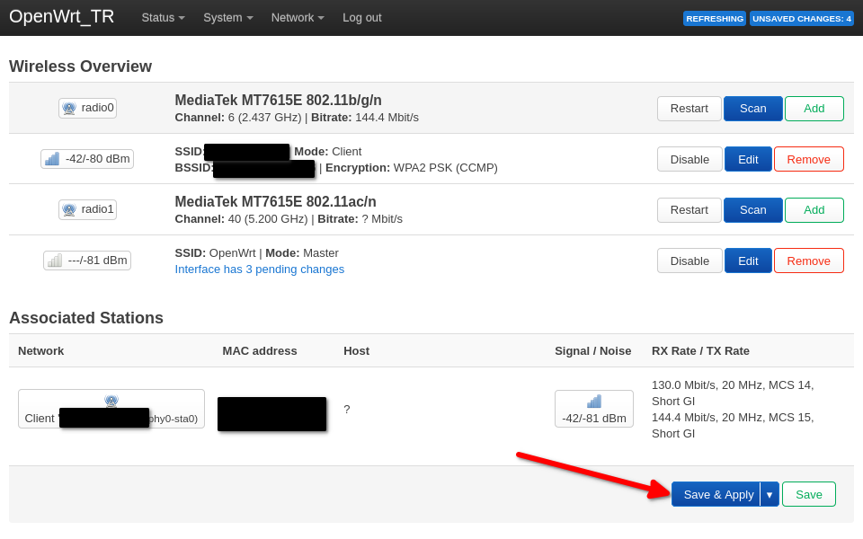Viewport: 863px width, 539px height.
Task: Click the Save & Apply button
Action: pos(716,493)
